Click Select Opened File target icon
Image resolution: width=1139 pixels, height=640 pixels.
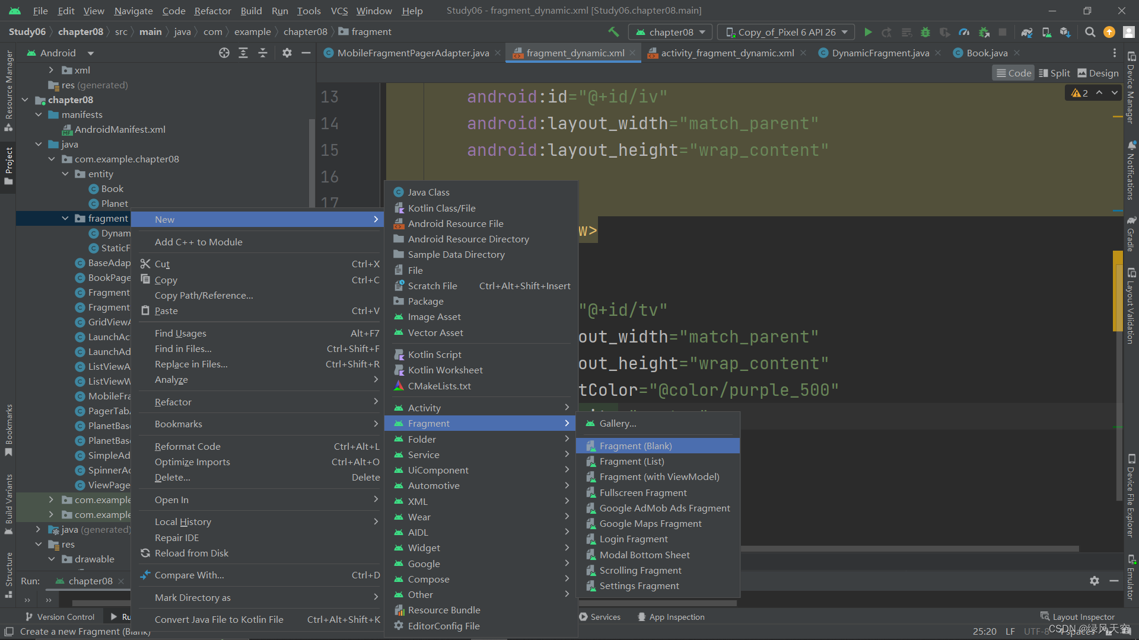point(224,53)
